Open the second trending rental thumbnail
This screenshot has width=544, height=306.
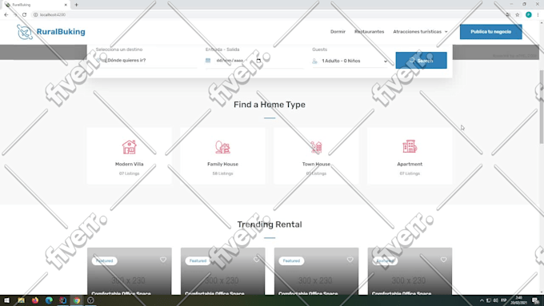(x=222, y=272)
